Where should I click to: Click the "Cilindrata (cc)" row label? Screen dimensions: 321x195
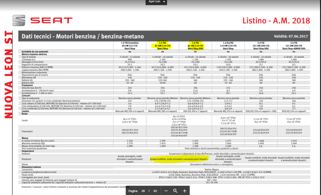[28, 59]
